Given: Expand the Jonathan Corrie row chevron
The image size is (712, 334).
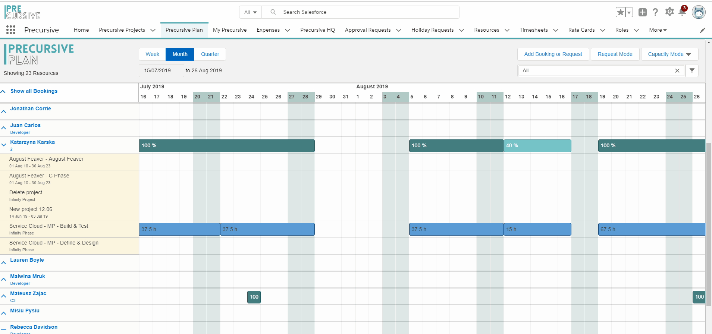Looking at the screenshot, I should [3, 111].
